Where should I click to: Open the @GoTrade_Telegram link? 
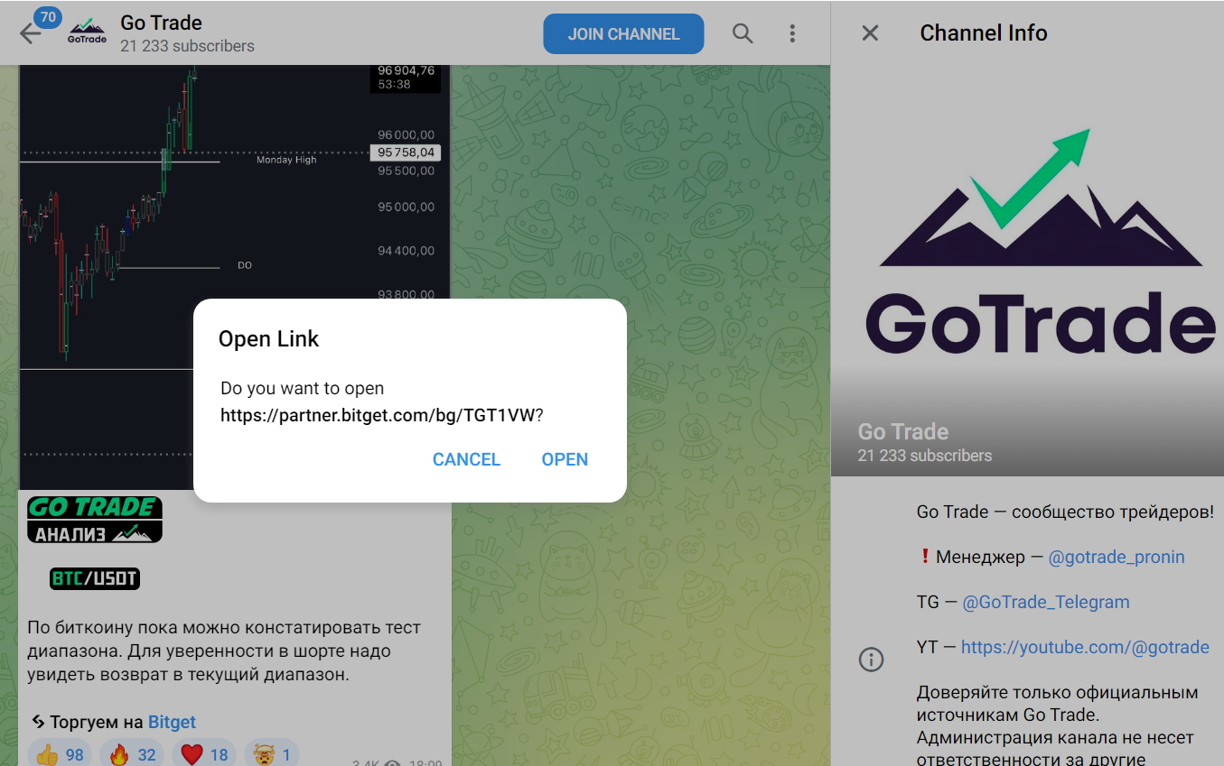1046,602
